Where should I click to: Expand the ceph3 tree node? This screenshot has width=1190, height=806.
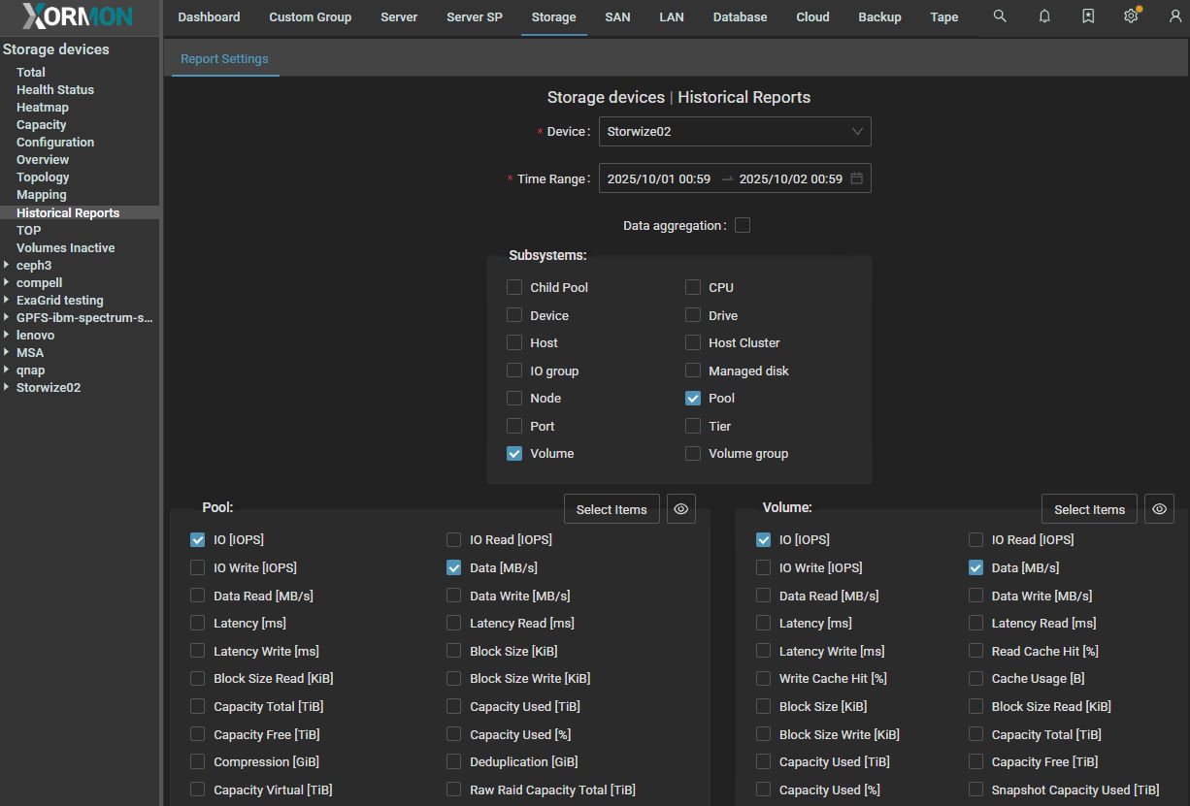coord(7,265)
